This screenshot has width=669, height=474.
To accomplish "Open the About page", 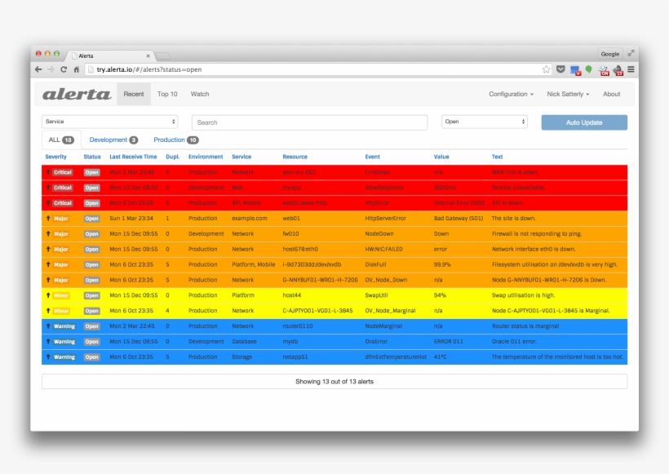I will point(613,94).
